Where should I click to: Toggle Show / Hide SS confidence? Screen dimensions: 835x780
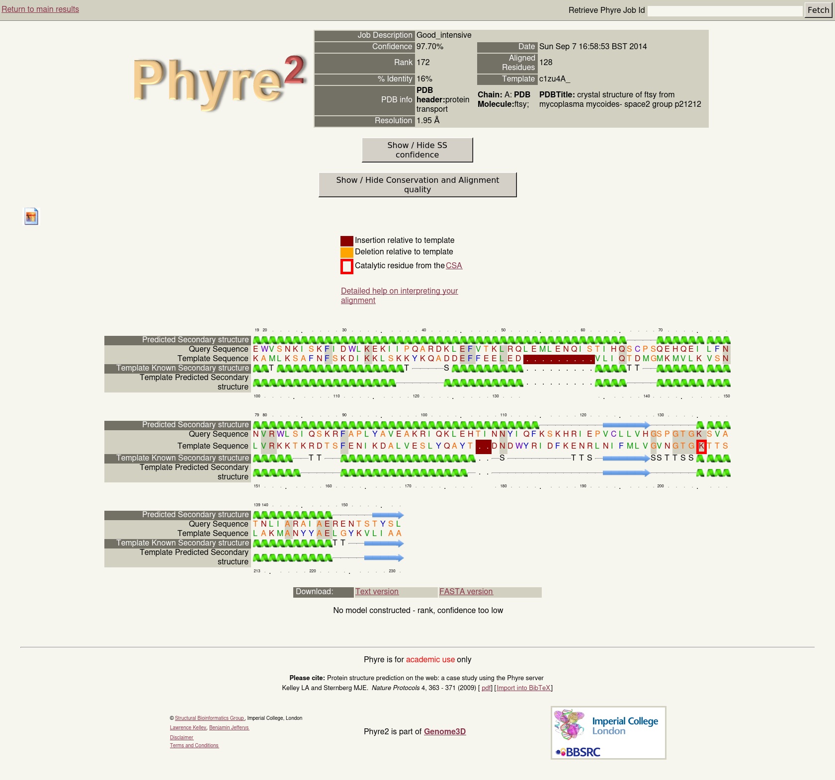[x=417, y=150]
